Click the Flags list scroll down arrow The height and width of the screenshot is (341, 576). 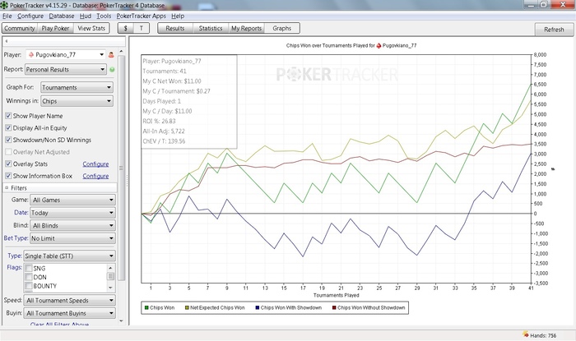110,288
